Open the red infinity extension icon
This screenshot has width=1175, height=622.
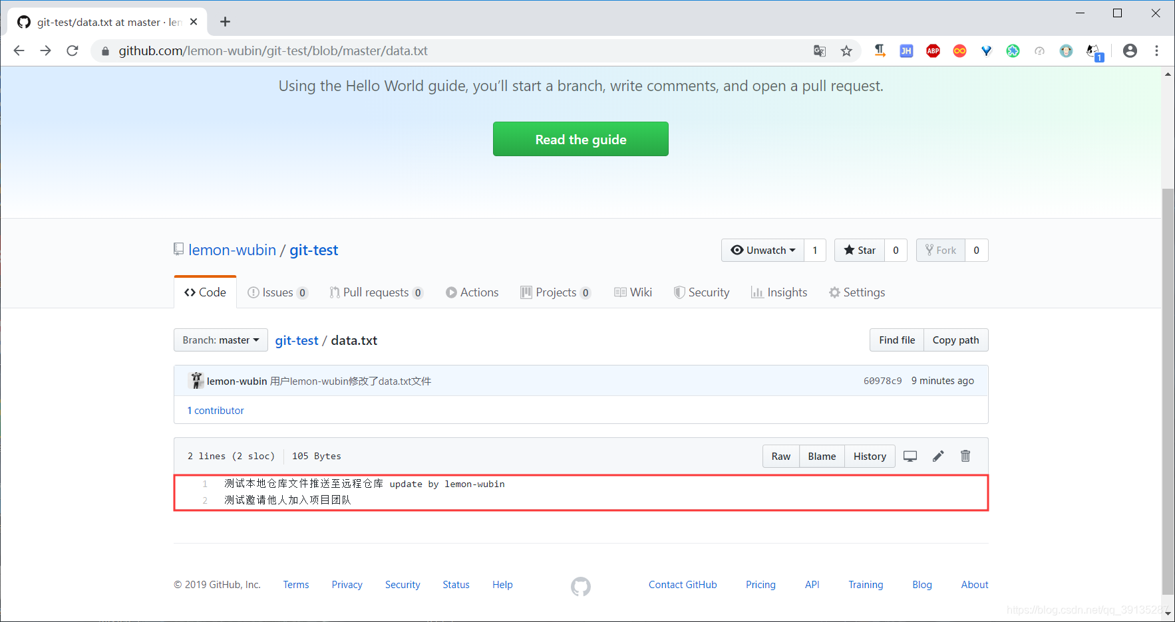959,51
